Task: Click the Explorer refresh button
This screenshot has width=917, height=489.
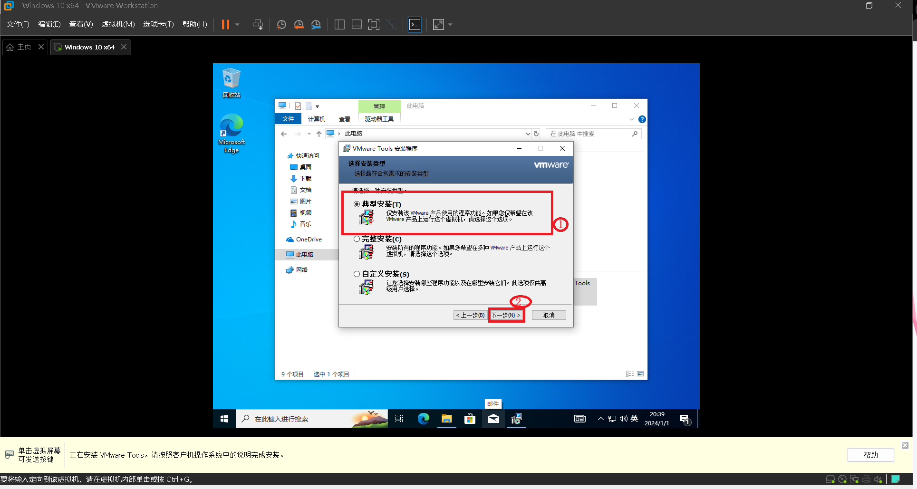Action: [x=536, y=134]
